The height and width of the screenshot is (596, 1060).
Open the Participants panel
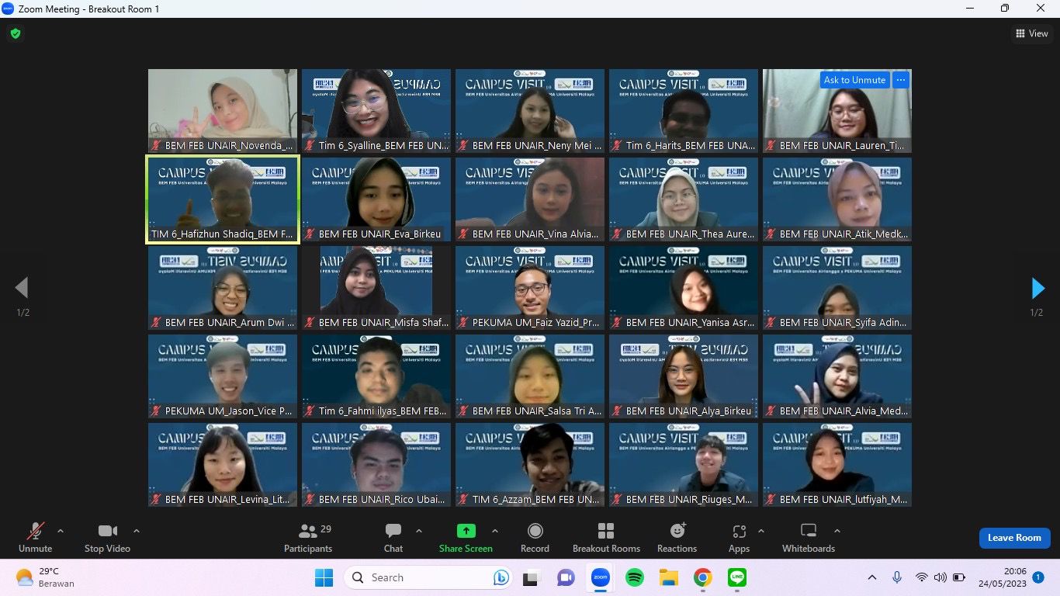coord(308,537)
